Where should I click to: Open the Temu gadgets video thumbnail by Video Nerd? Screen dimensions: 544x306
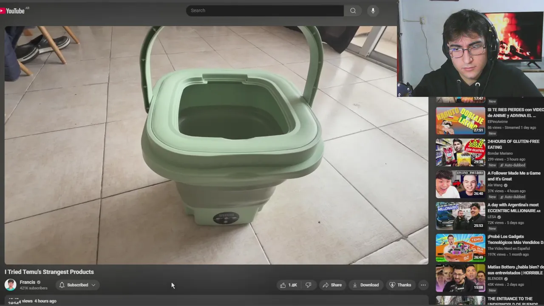click(460, 248)
